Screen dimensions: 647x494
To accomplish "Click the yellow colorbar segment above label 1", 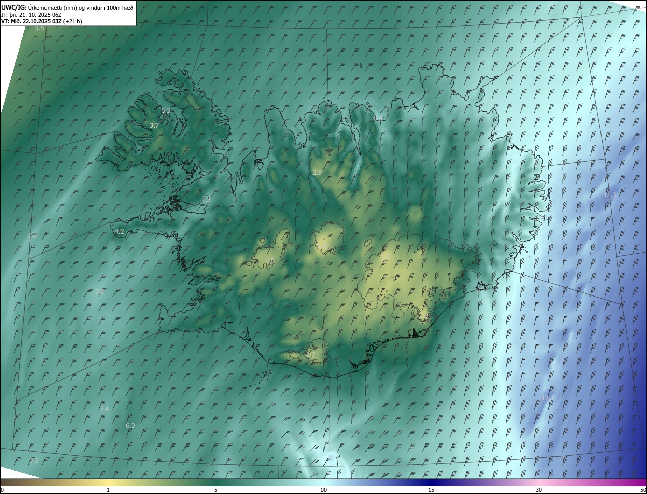I will click(x=108, y=482).
